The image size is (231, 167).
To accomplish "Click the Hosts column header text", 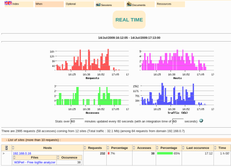I will tap(48, 148).
